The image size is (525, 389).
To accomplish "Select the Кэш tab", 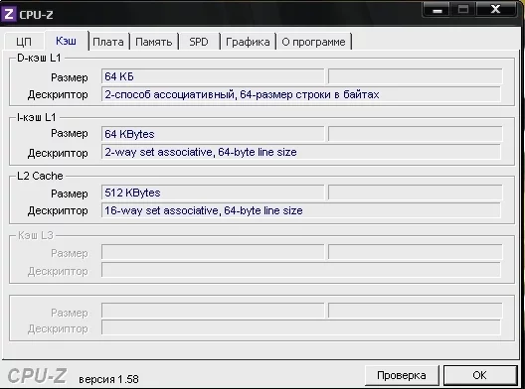I will coord(66,41).
